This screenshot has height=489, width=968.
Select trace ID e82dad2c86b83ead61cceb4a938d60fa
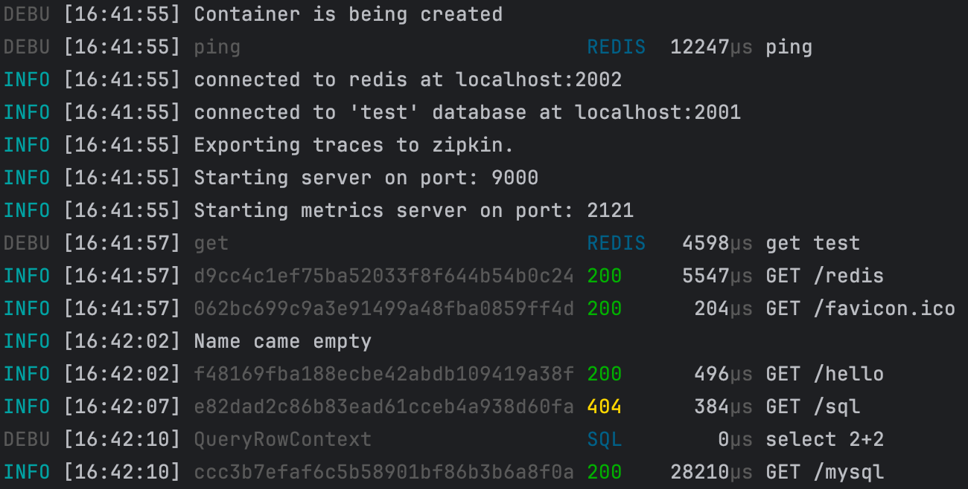(x=384, y=407)
